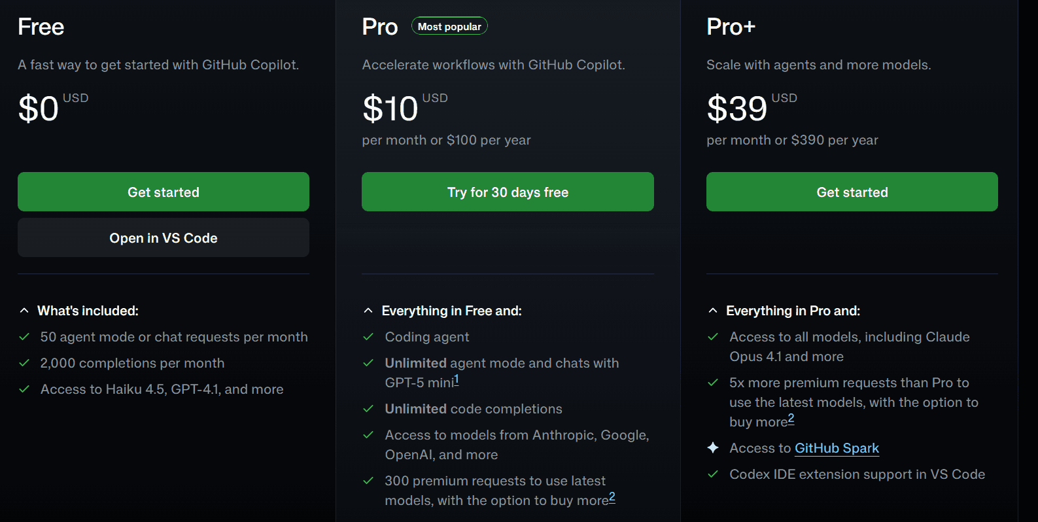Select the Pro+ plan heading
This screenshot has width=1038, height=522.
[731, 26]
